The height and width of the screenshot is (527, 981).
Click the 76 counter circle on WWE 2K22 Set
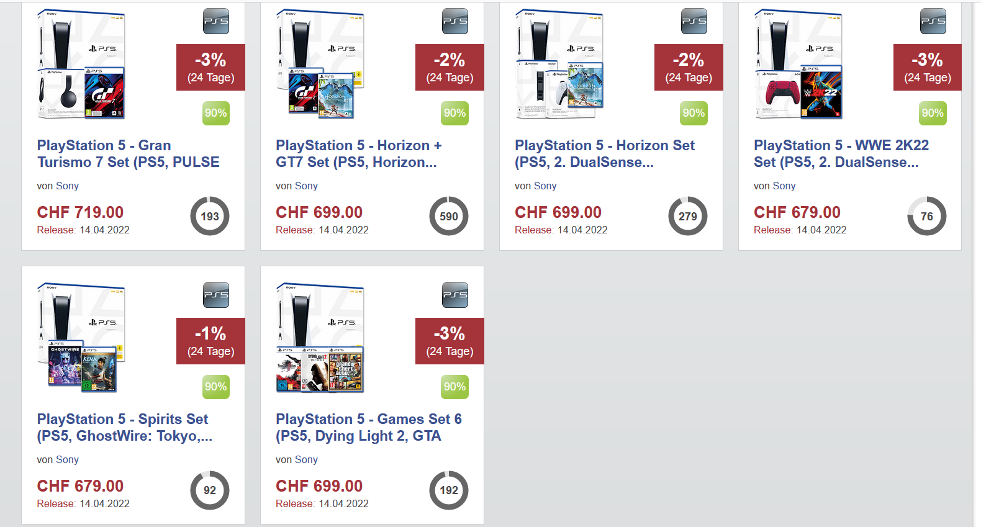tap(927, 216)
